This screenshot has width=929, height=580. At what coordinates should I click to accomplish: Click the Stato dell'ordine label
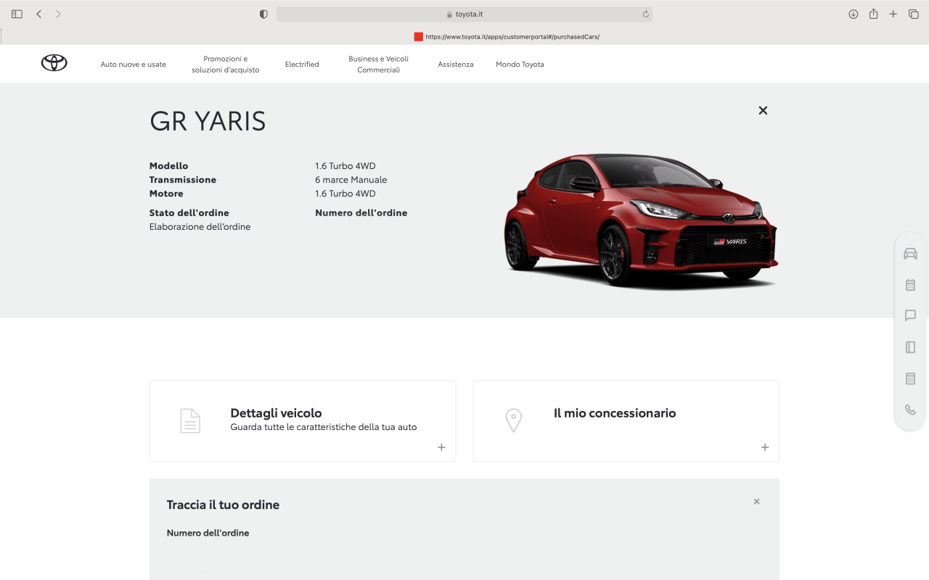(189, 213)
